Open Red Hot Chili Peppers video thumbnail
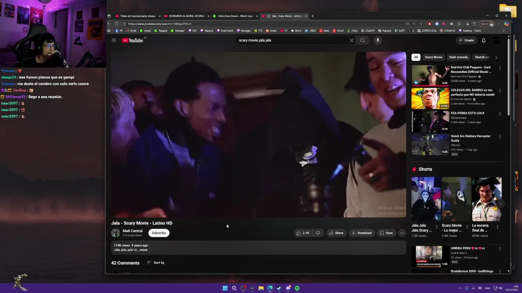522x293 pixels. [x=430, y=75]
